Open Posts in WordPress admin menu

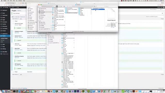click(3, 13)
